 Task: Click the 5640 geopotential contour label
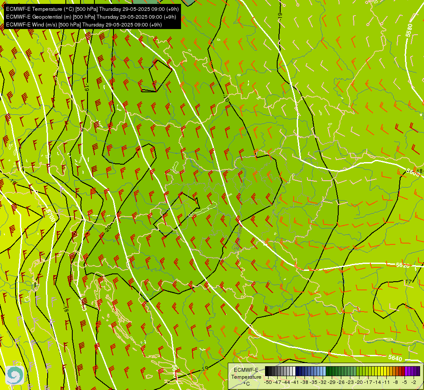coord(395,358)
